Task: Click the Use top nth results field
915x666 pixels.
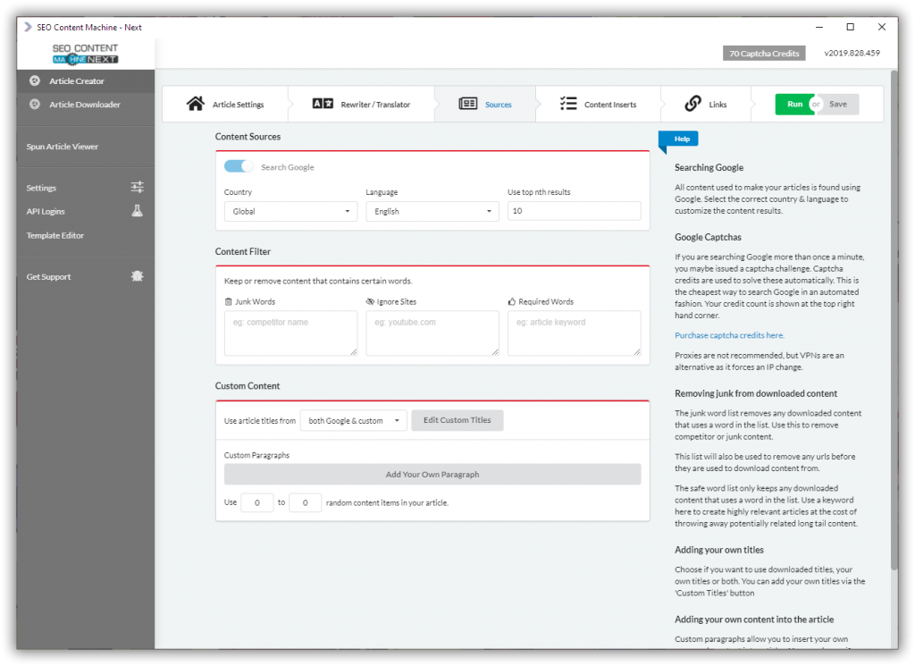Action: (x=575, y=211)
